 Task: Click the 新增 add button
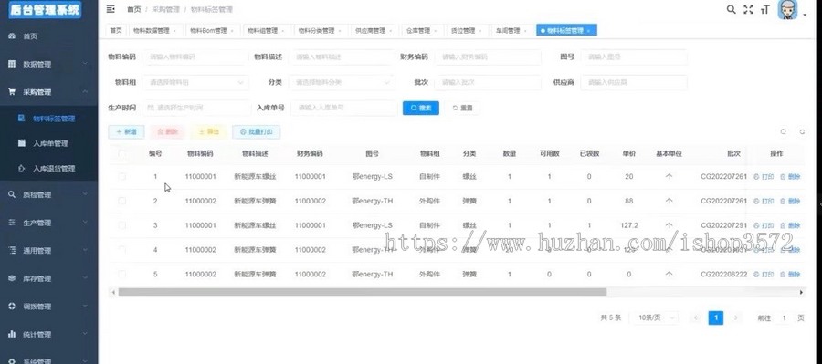click(126, 132)
